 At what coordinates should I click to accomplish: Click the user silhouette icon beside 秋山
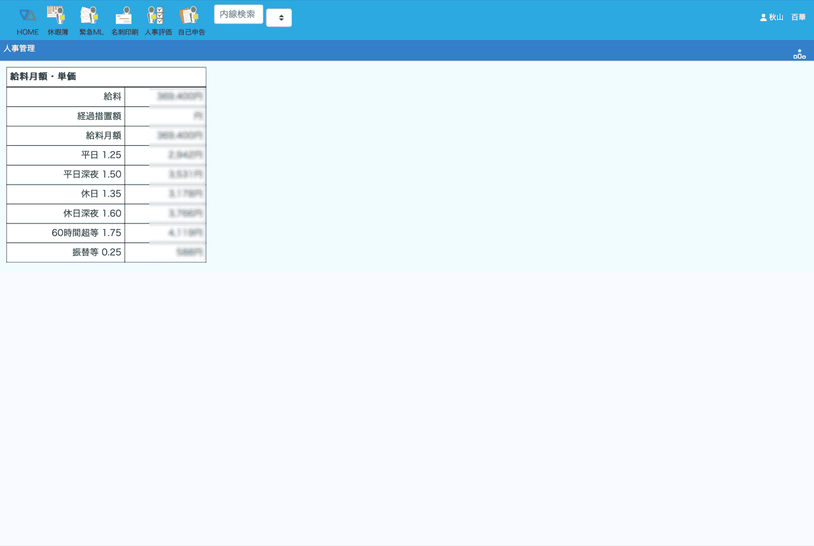[763, 18]
